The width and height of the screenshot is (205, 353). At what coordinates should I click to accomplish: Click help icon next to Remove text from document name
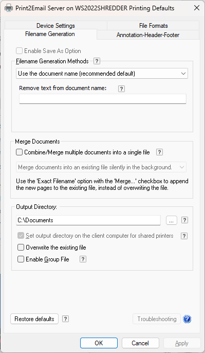coord(121,89)
